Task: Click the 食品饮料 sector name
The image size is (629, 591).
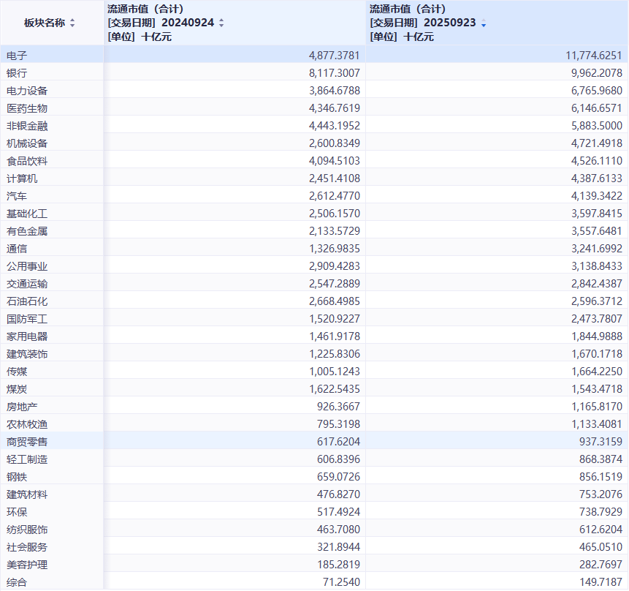Action: 27,161
